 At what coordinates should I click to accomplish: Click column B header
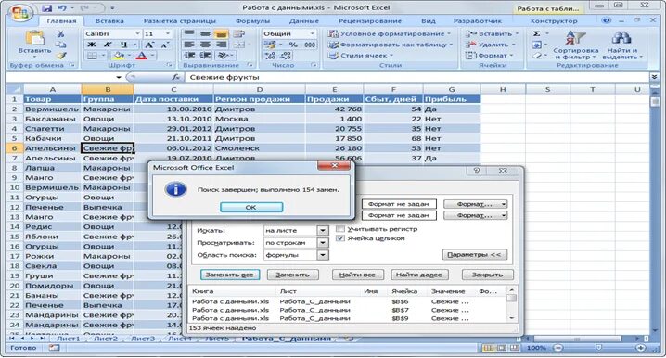pyautogui.click(x=108, y=90)
